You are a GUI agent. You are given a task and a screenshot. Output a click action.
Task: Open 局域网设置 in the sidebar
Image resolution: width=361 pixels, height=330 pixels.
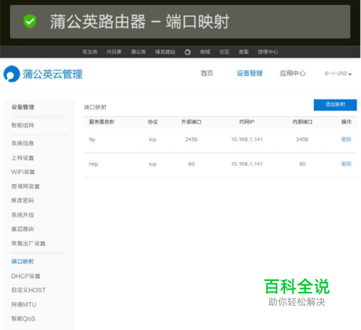click(x=25, y=186)
